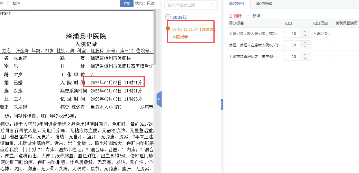Viewport: 359px width, 173px height.
Task: Open the 入院记录 entry in the timeline
Action: pos(180,37)
